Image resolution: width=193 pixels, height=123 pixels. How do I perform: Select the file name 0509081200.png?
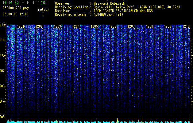(16, 8)
